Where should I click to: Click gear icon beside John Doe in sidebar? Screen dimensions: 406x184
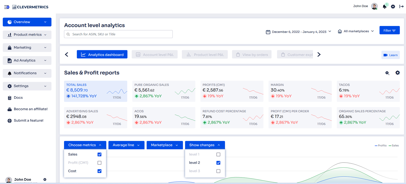coord(45,179)
